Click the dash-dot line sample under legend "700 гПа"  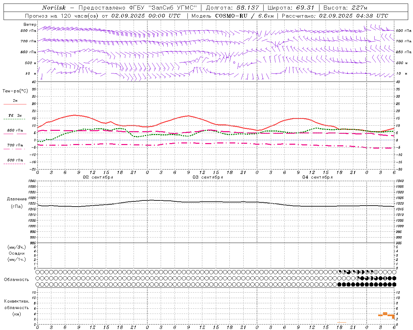14,149
